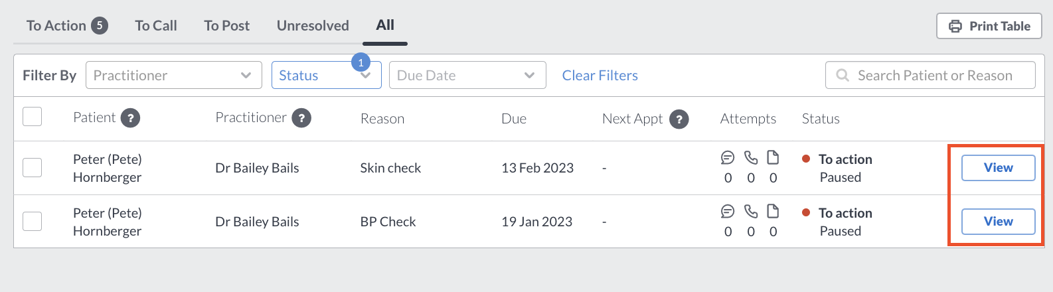
Task: Click the letter attempts icon in Skin check row
Action: tap(773, 158)
